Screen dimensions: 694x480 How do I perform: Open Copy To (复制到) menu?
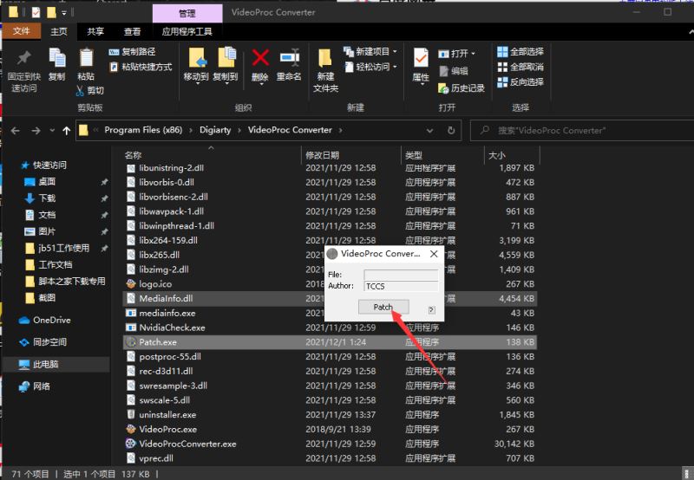[226, 65]
